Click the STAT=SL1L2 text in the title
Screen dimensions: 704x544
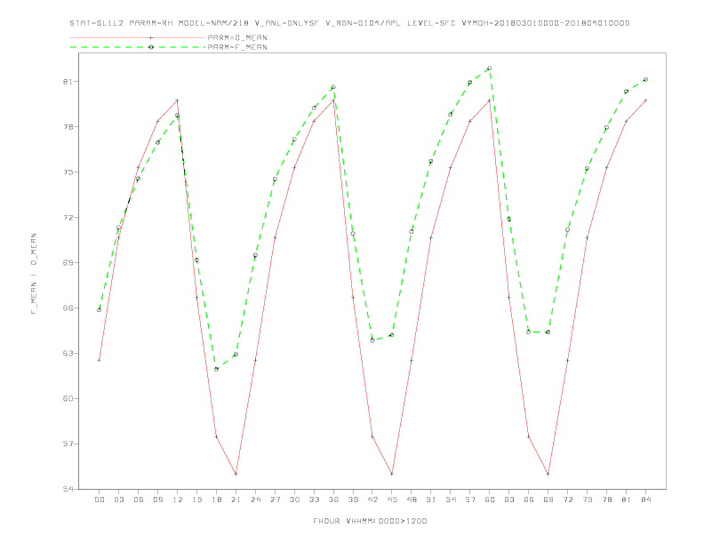(x=97, y=23)
